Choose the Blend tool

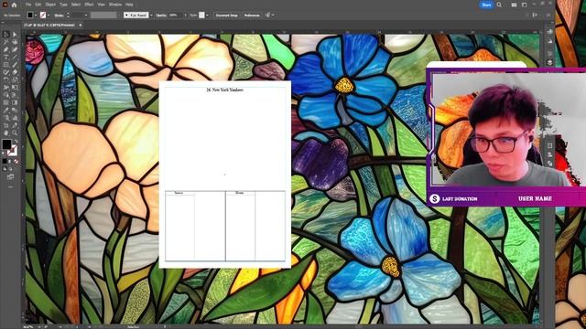click(x=15, y=110)
